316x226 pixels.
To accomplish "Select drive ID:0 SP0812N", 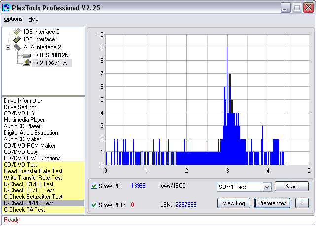I will (x=51, y=55).
